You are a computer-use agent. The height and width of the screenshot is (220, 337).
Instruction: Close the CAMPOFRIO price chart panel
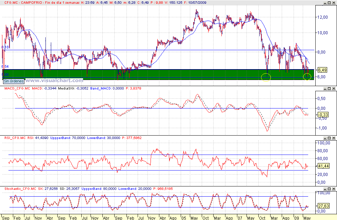point(334,3)
